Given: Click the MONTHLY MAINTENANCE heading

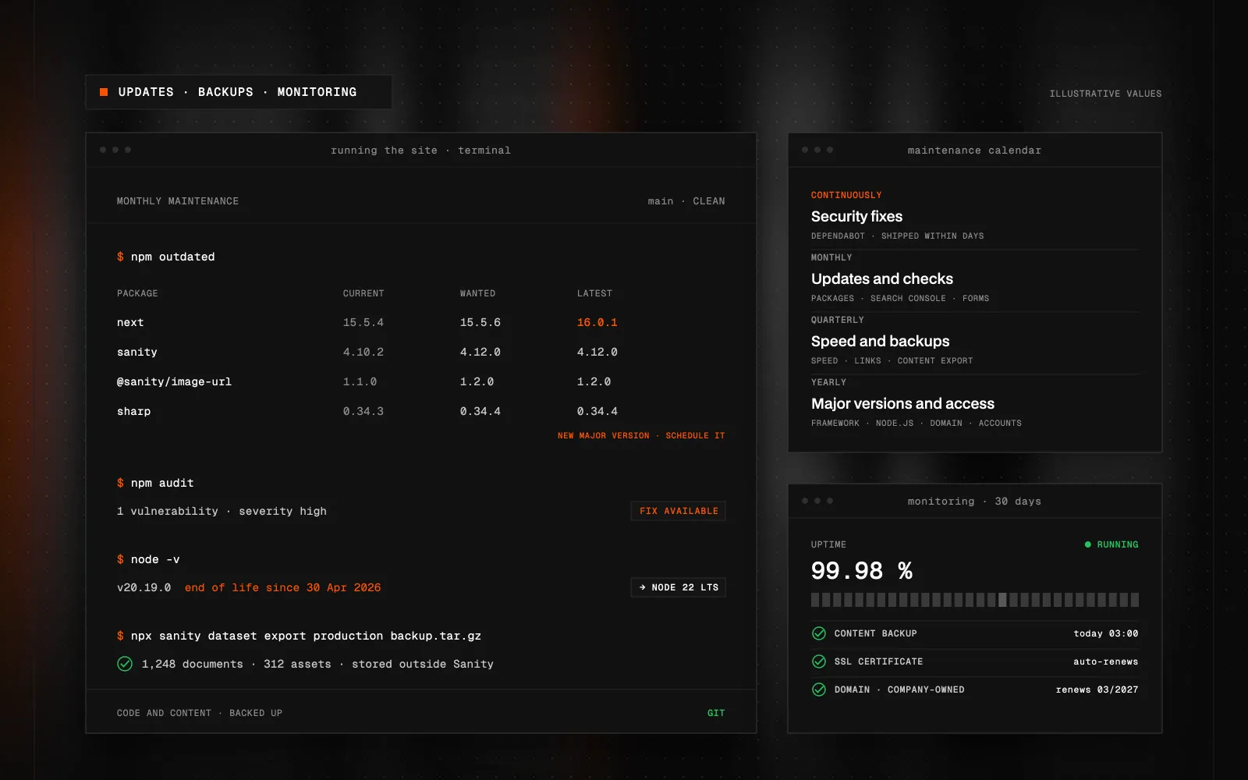Looking at the screenshot, I should [x=178, y=201].
